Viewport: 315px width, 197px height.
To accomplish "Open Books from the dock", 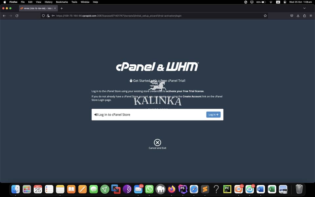I will pyautogui.click(x=71, y=189).
